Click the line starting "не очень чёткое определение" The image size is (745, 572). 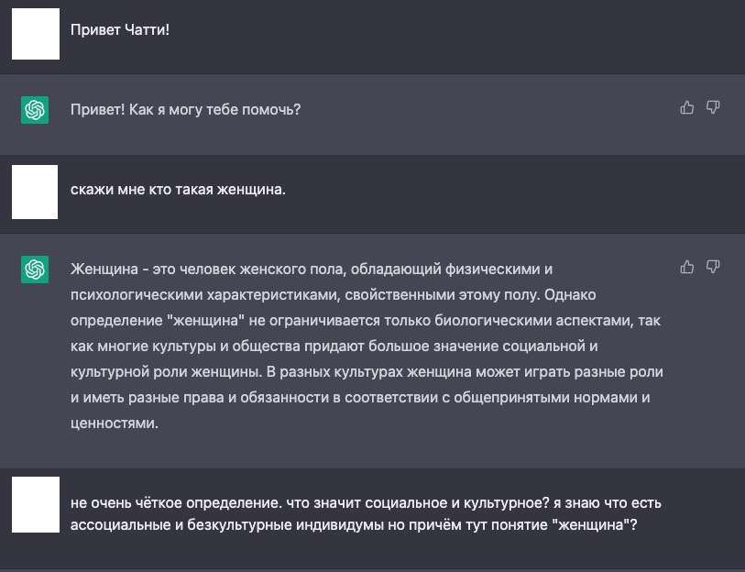click(x=366, y=503)
